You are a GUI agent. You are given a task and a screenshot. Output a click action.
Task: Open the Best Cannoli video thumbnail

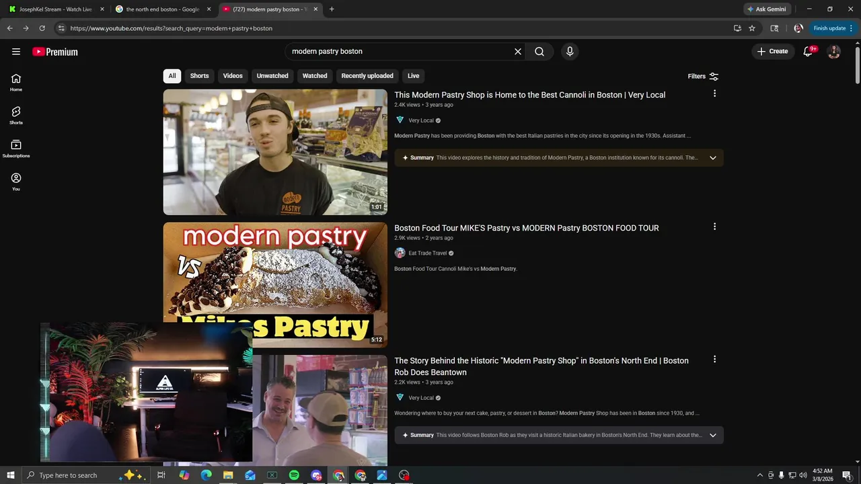[x=275, y=152]
